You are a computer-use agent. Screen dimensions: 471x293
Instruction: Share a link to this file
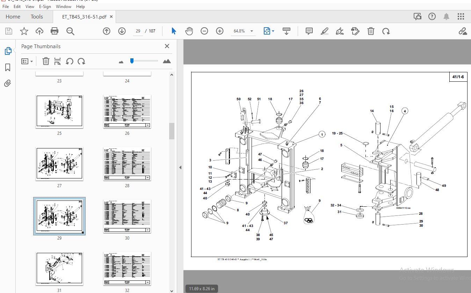coord(463,31)
